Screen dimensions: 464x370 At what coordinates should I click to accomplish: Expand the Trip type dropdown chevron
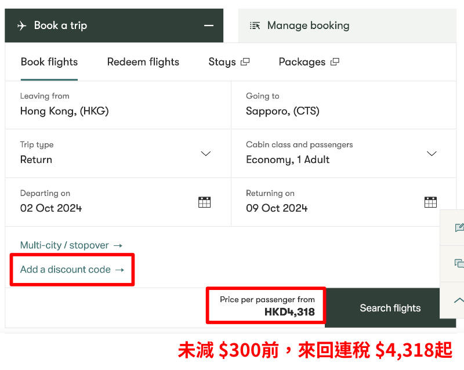pyautogui.click(x=206, y=153)
